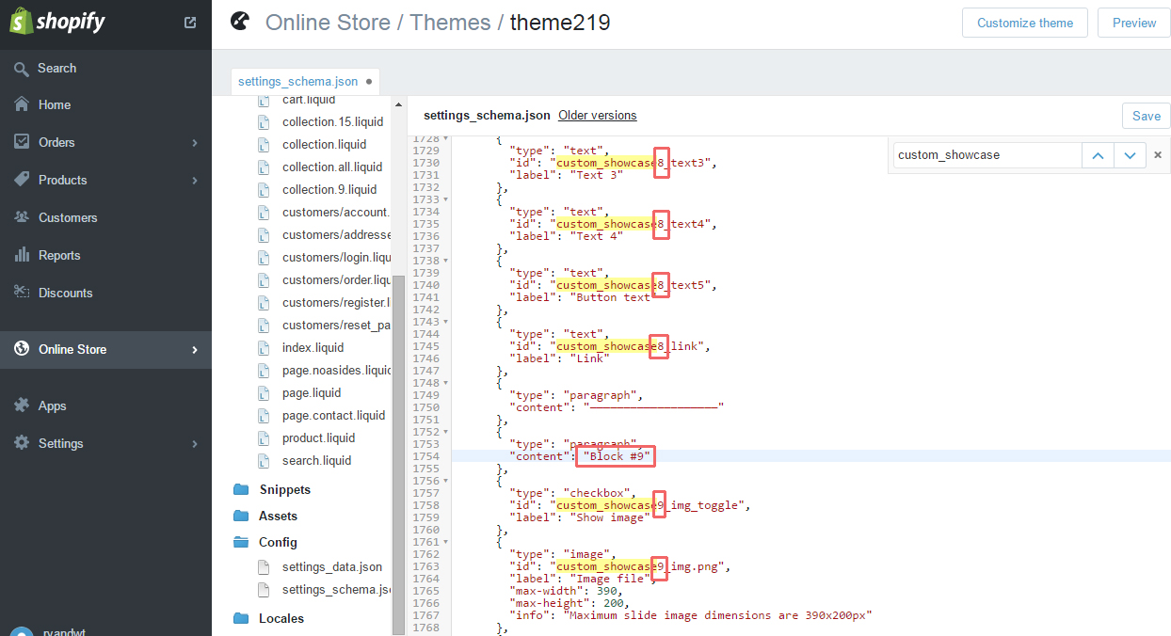Collapse code fold arrow at line 1752
Viewport: 1171px width, 636px height.
tap(445, 432)
